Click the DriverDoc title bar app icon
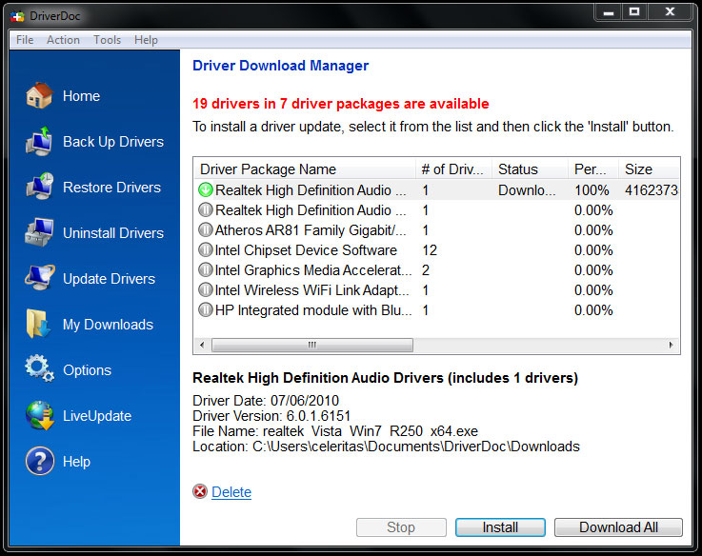The width and height of the screenshot is (702, 556). tap(17, 16)
